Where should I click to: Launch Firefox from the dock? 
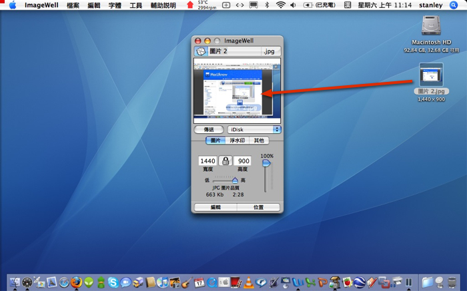tap(77, 282)
